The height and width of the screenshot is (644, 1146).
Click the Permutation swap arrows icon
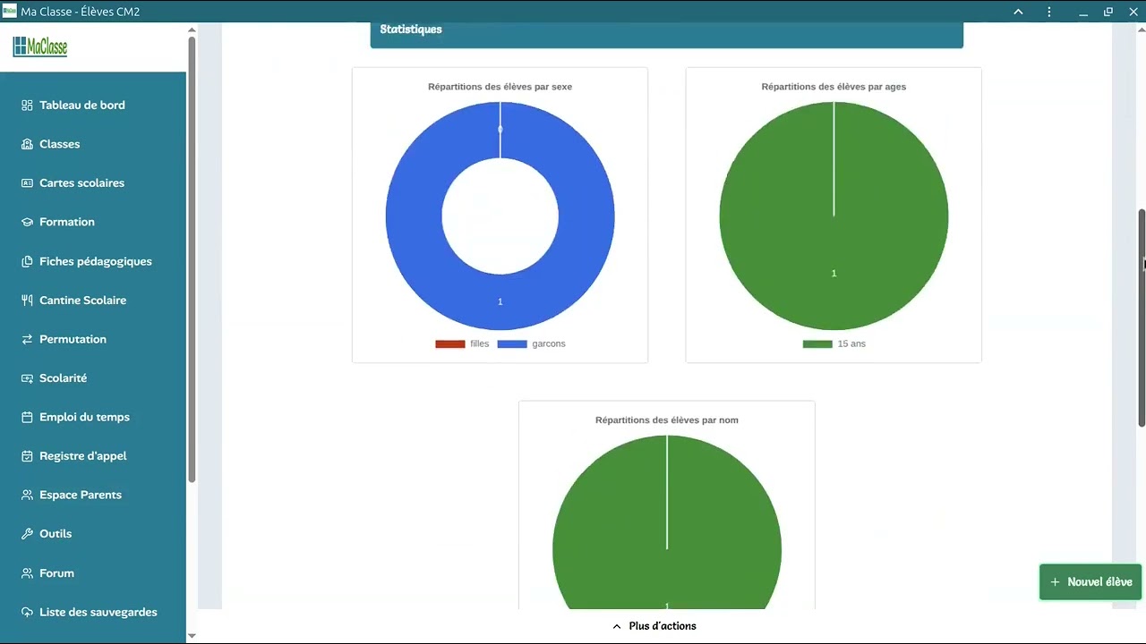(x=27, y=339)
